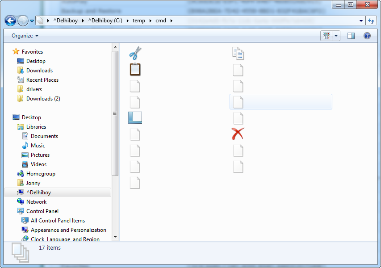
Task: Select the scissors cut icon file
Action: coord(135,53)
